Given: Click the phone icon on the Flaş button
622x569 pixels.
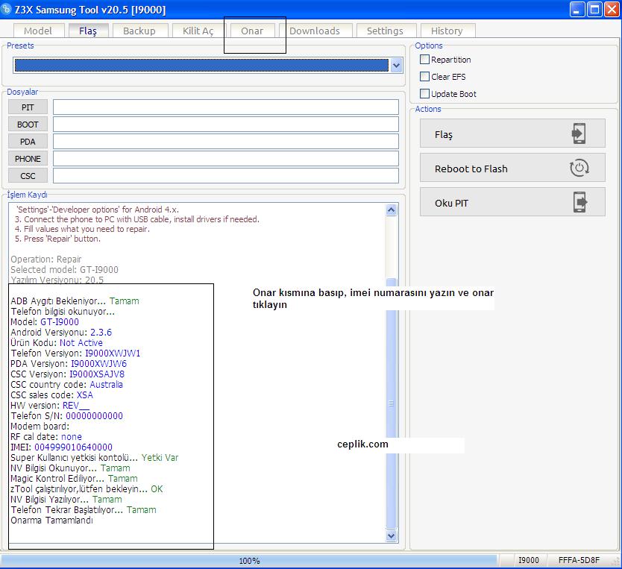Looking at the screenshot, I should pyautogui.click(x=578, y=133).
